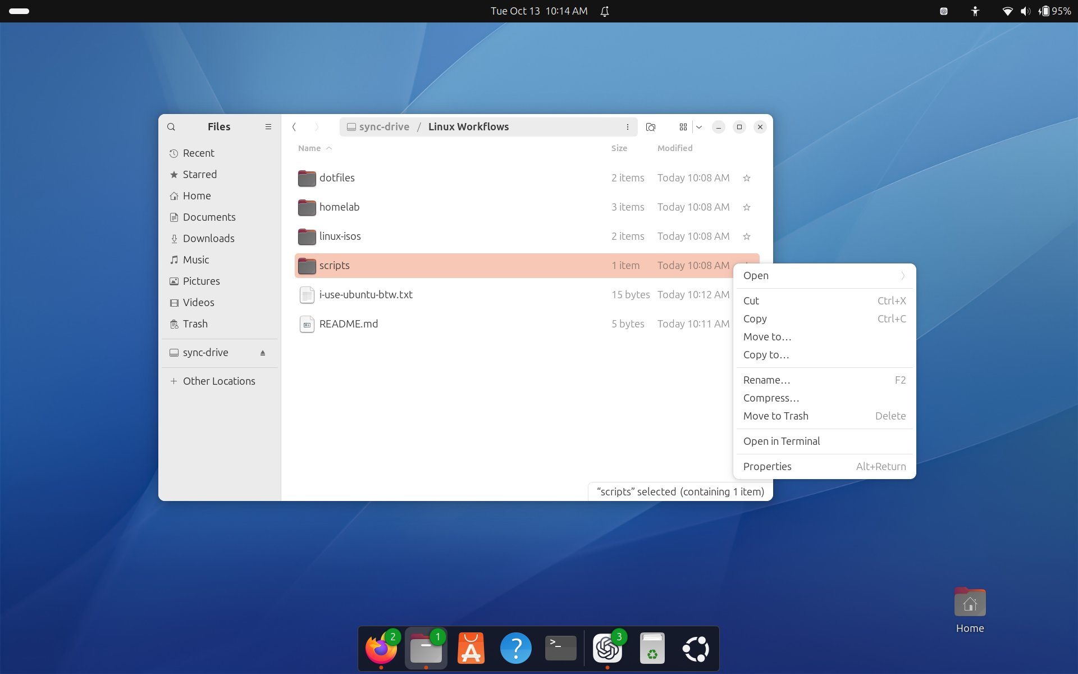Image resolution: width=1078 pixels, height=674 pixels.
Task: Open ChatGPT app from the dock
Action: coord(607,649)
